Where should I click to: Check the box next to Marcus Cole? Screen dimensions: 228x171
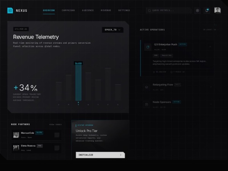pos(57,135)
